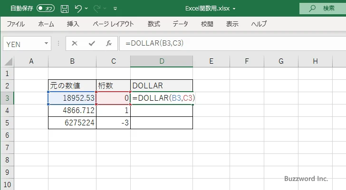This screenshot has height=190, width=346.
Task: Click the Select All corner triangle
Action: (x=7, y=61)
